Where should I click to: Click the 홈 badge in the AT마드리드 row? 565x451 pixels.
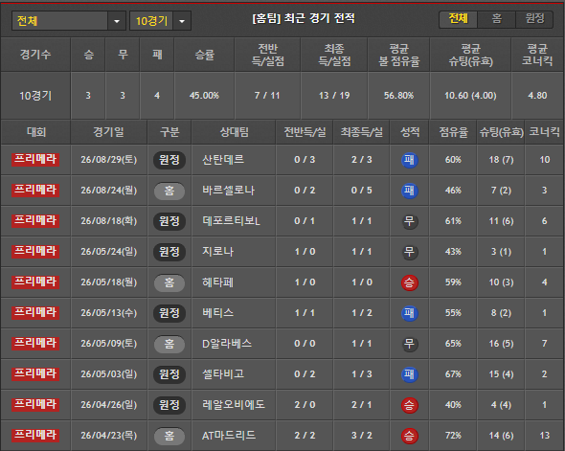169,436
